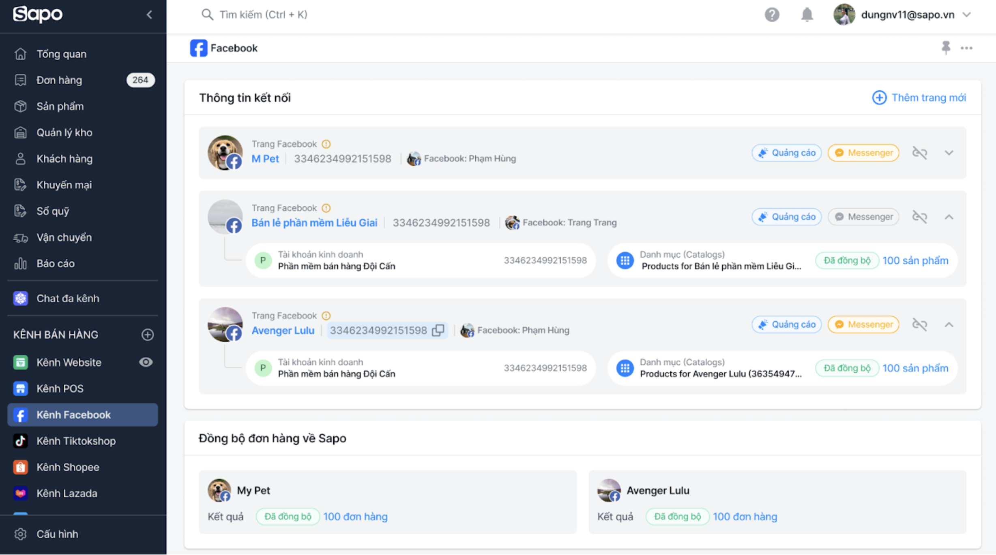Screen dimensions: 996x555
Task: Click info icon beside M Pet Trang Facebook
Action: 326,144
